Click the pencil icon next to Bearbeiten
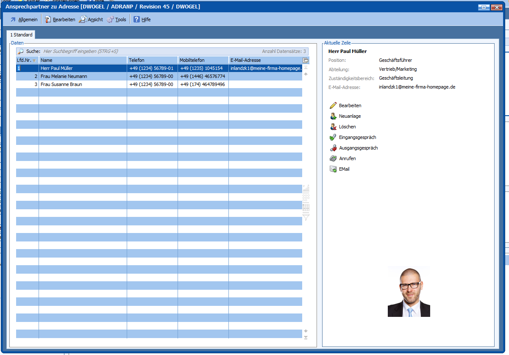Screen dimensions: 509x355 click(x=333, y=105)
